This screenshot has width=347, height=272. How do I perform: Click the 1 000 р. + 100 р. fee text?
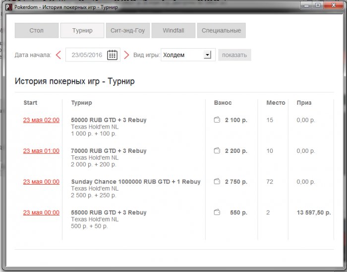pos(93,134)
